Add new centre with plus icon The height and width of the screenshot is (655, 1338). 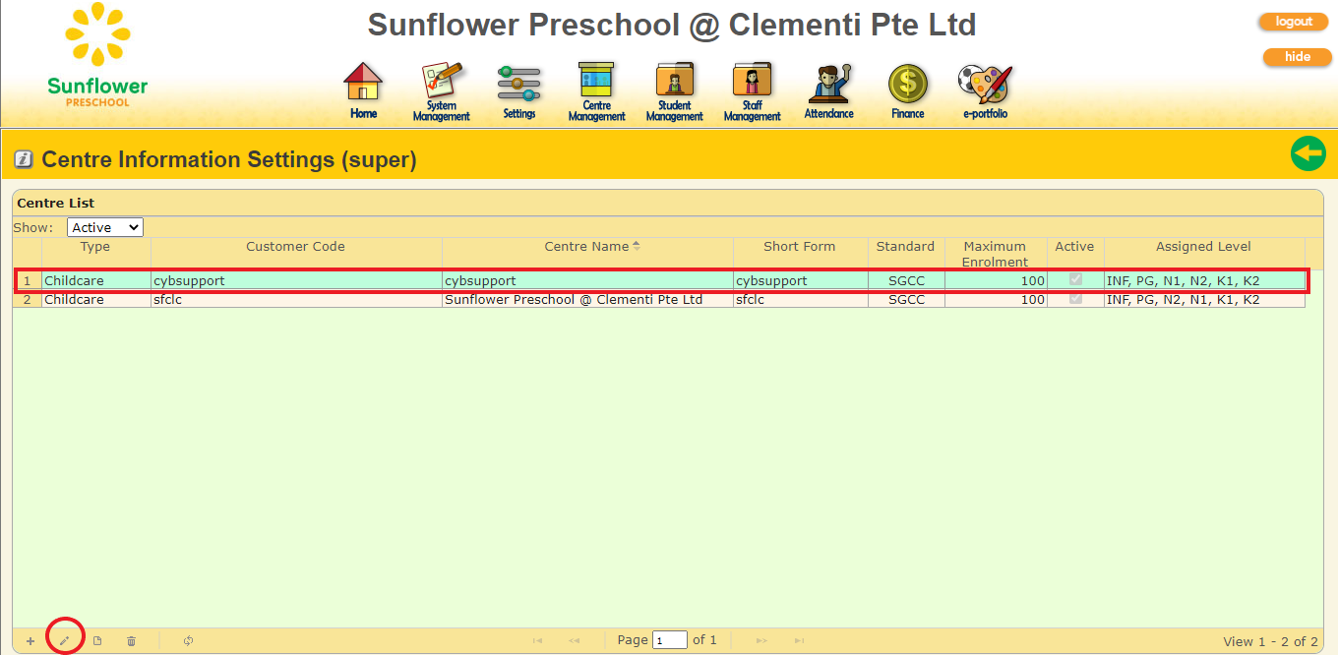tap(30, 641)
